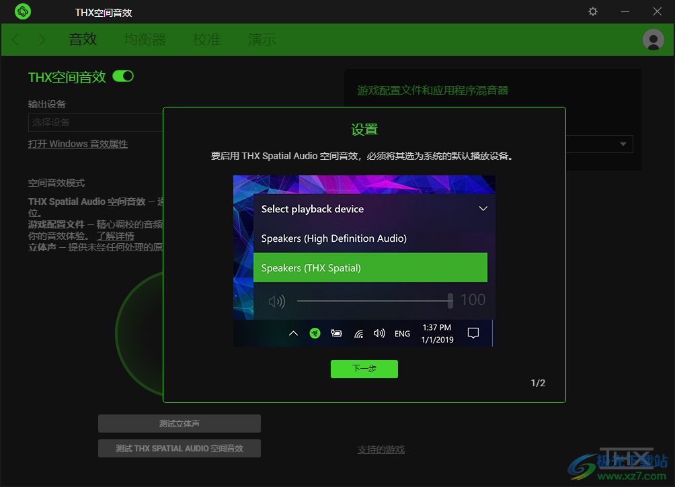The width and height of the screenshot is (675, 487).
Task: Click the notification center icon in the preview taskbar
Action: [x=473, y=333]
